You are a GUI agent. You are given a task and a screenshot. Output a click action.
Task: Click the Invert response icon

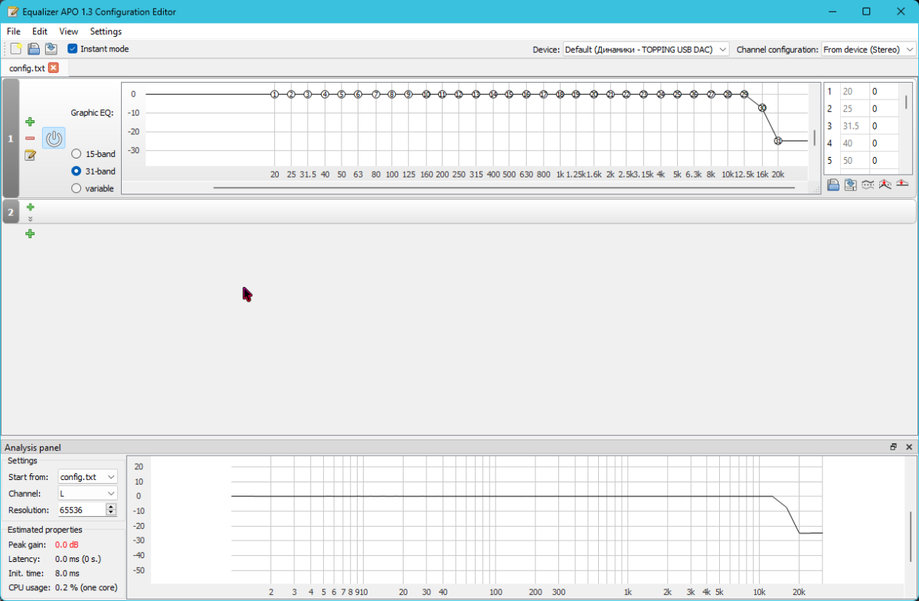tap(868, 185)
